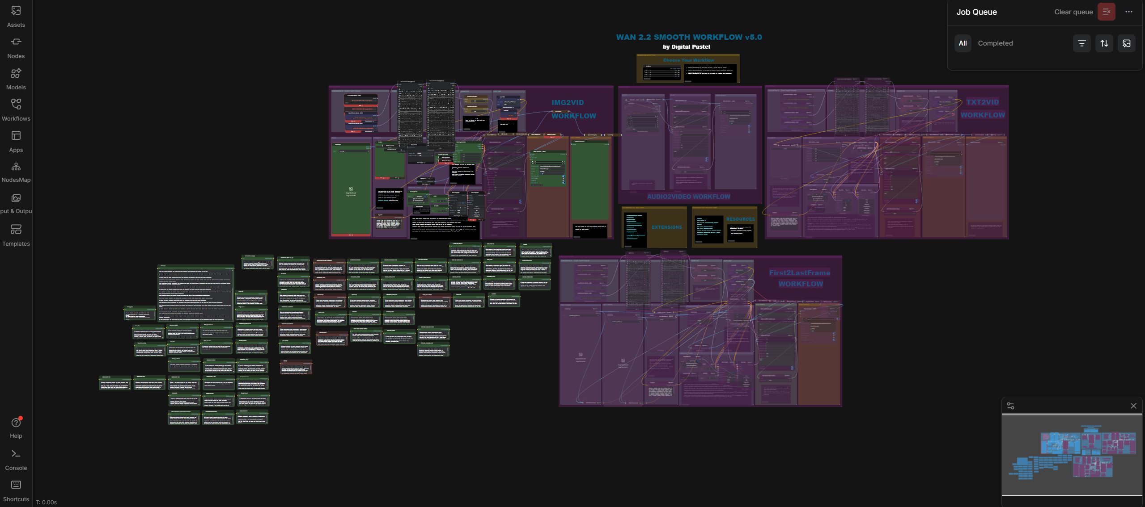Open the Templates sidebar panel
This screenshot has height=507, width=1145.
point(16,235)
